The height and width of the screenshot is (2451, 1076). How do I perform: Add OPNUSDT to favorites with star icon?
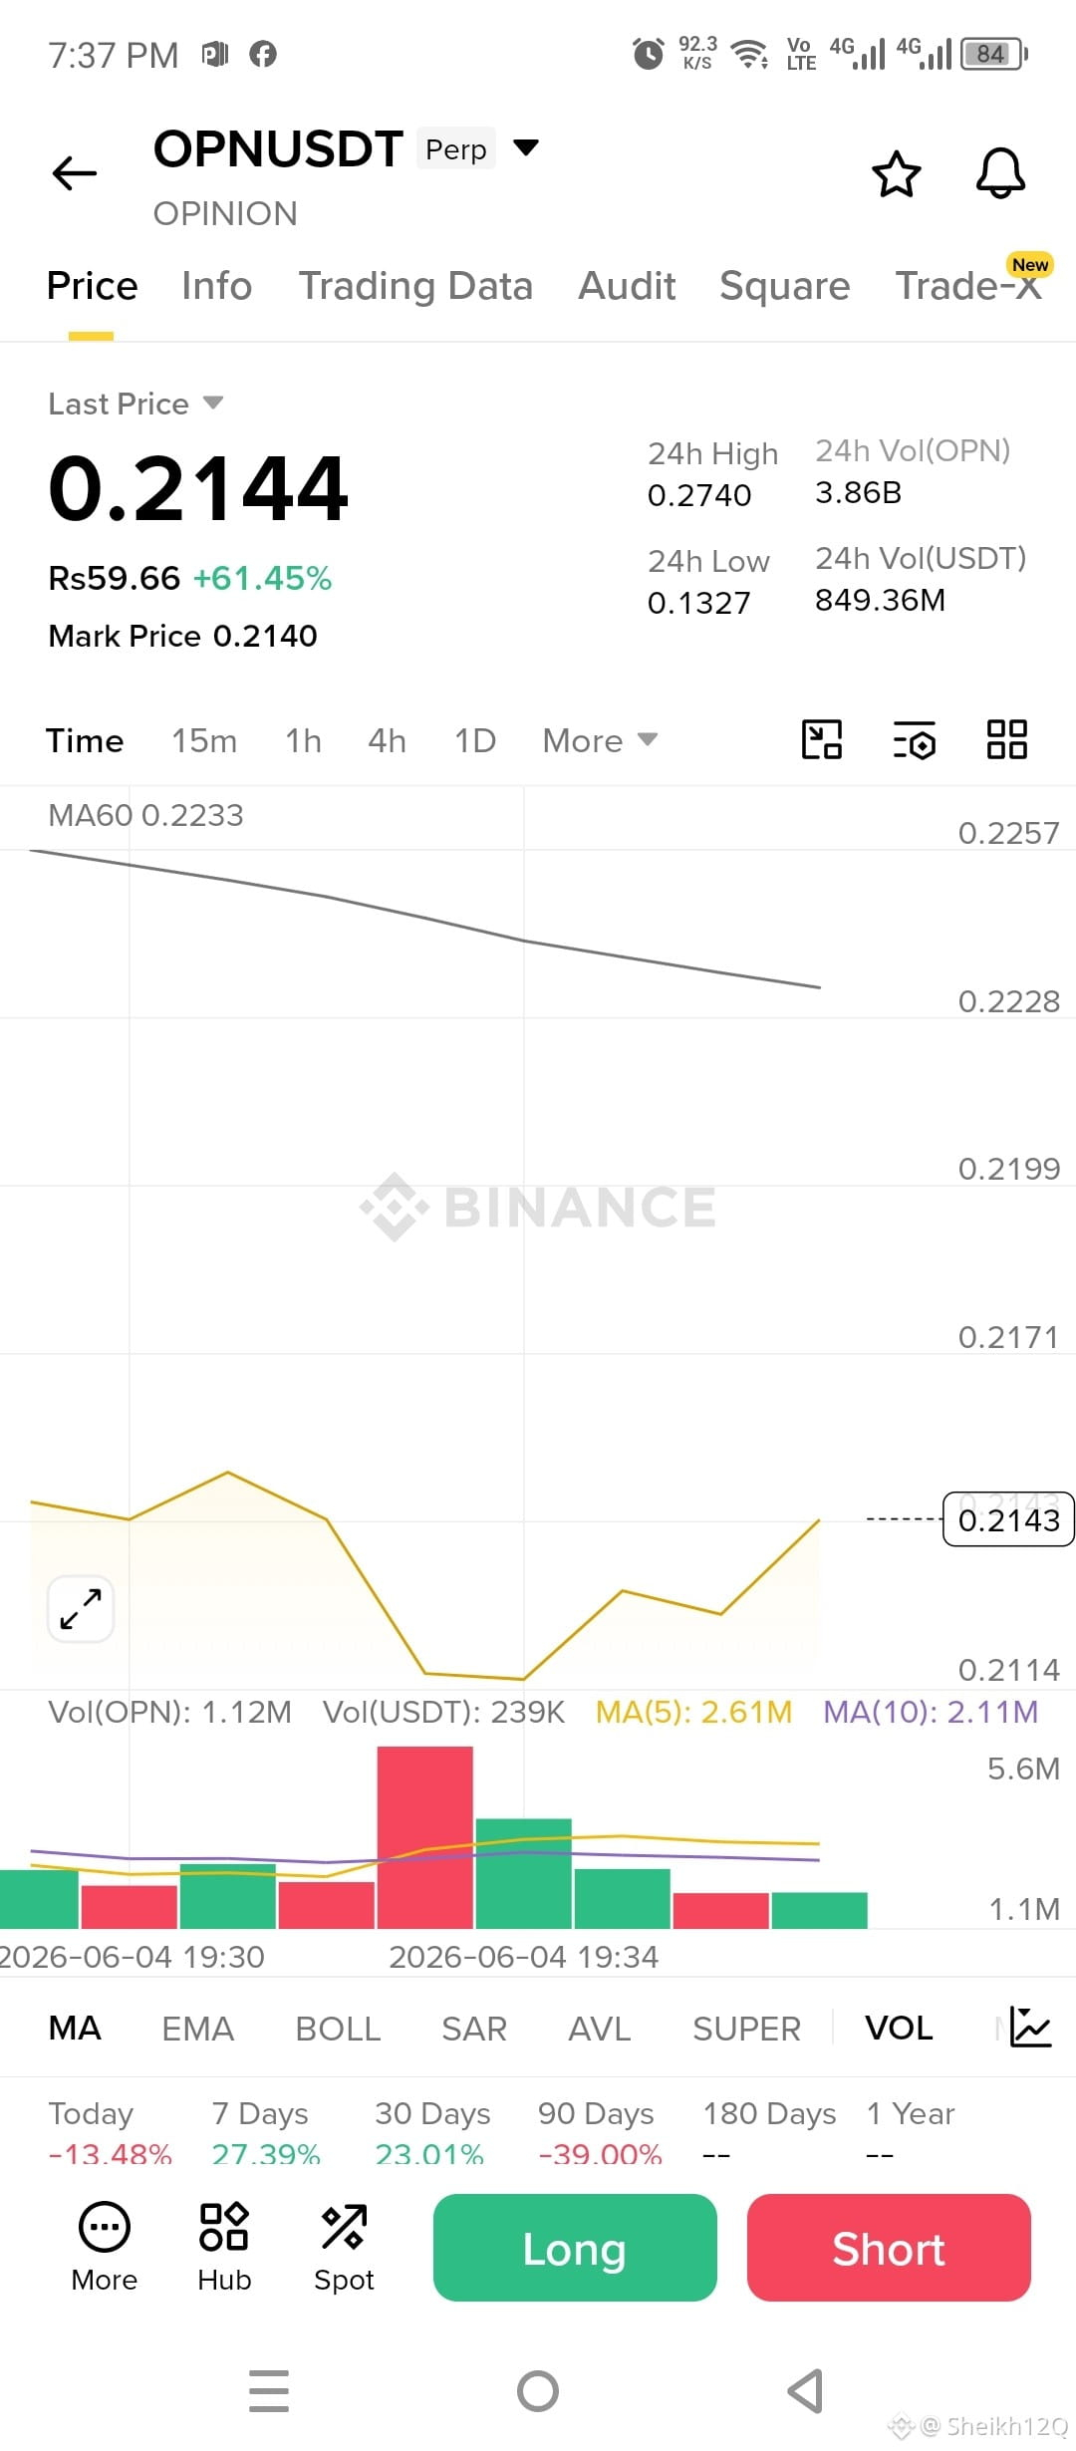pos(897,174)
